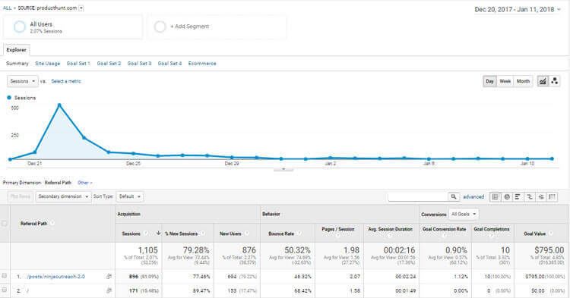Switch to motion chart view
570x298 pixels.
554,81
